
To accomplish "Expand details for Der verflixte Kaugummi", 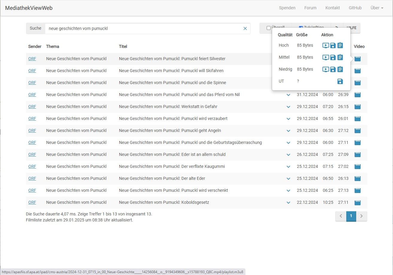I will [289, 167].
